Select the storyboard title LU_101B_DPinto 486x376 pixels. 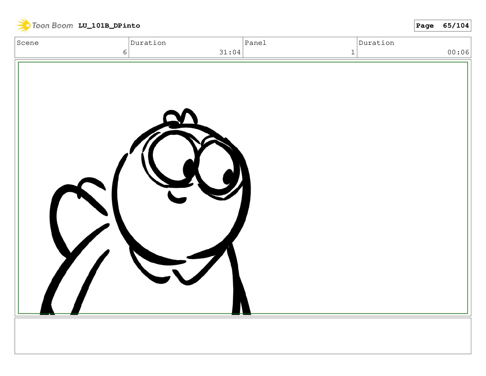(x=109, y=26)
